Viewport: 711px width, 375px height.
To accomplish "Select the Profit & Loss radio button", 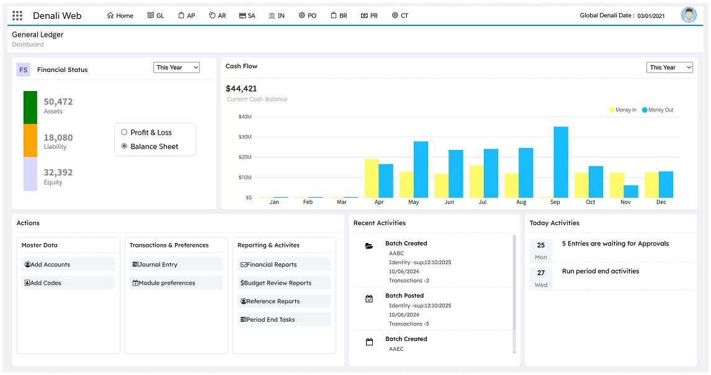I will click(x=124, y=133).
